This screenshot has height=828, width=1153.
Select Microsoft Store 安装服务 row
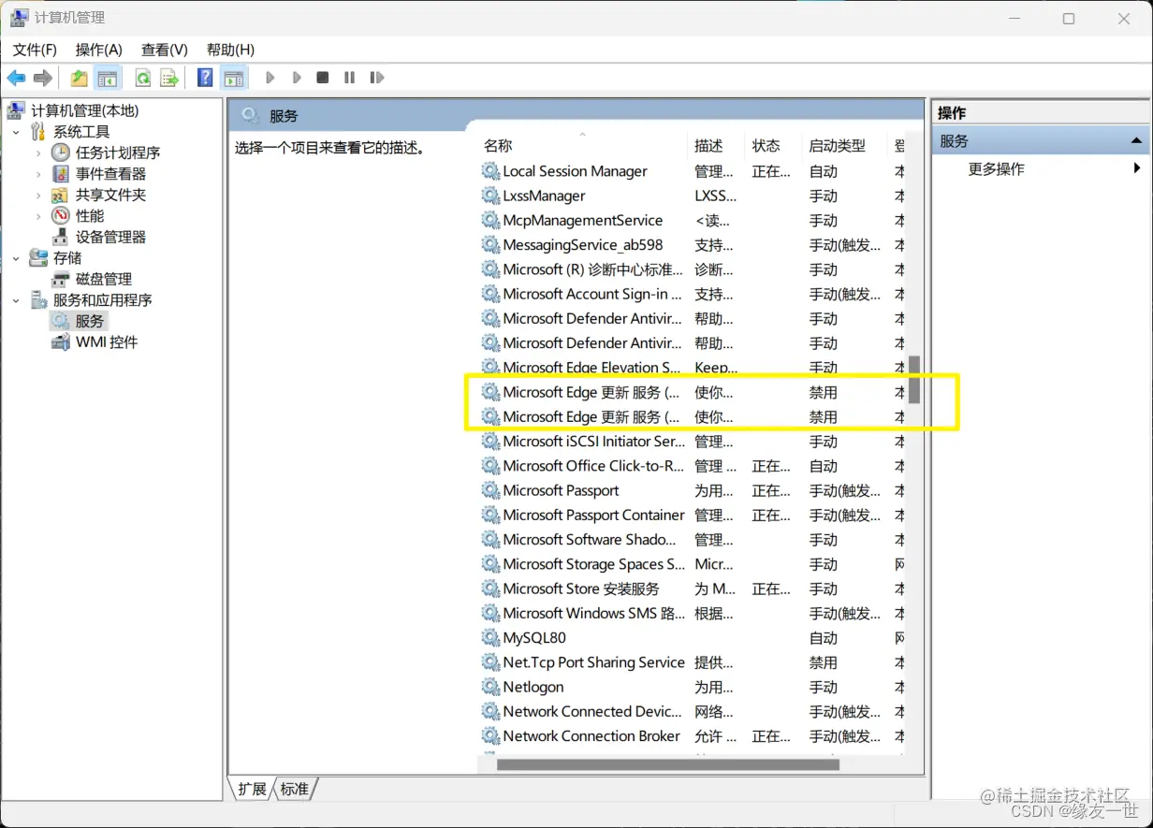point(693,588)
